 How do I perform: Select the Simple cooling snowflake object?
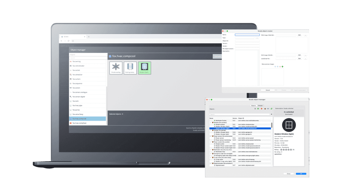pyautogui.click(x=116, y=68)
